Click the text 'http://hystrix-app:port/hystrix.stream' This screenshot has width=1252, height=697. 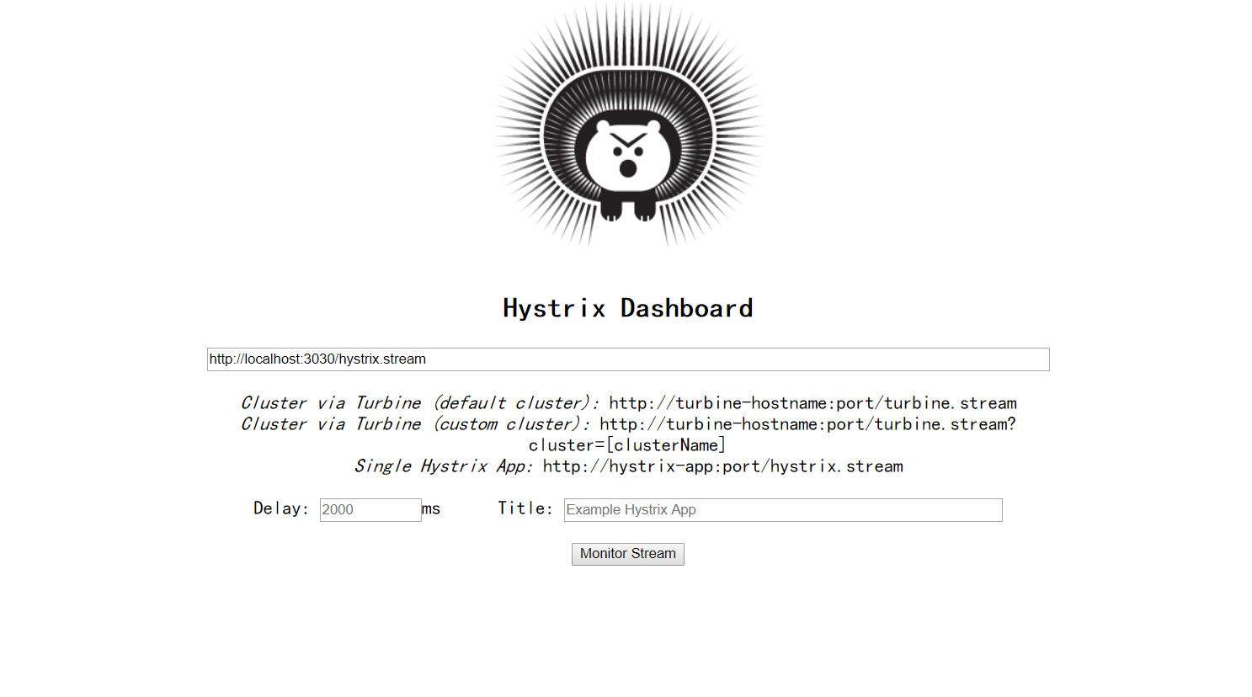coord(723,466)
